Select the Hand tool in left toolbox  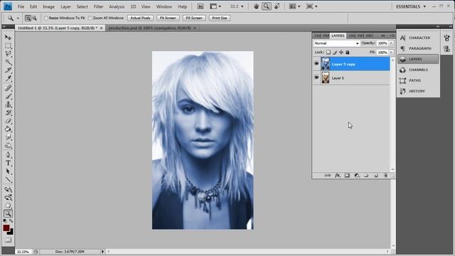pos(8,206)
